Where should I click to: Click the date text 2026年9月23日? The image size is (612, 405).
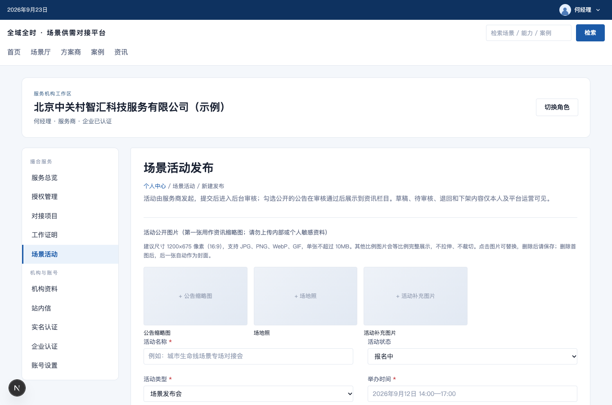tap(27, 10)
